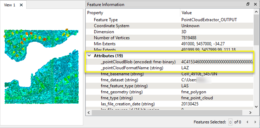
Task: Select the Dimension property row
Action: pyautogui.click(x=170, y=32)
